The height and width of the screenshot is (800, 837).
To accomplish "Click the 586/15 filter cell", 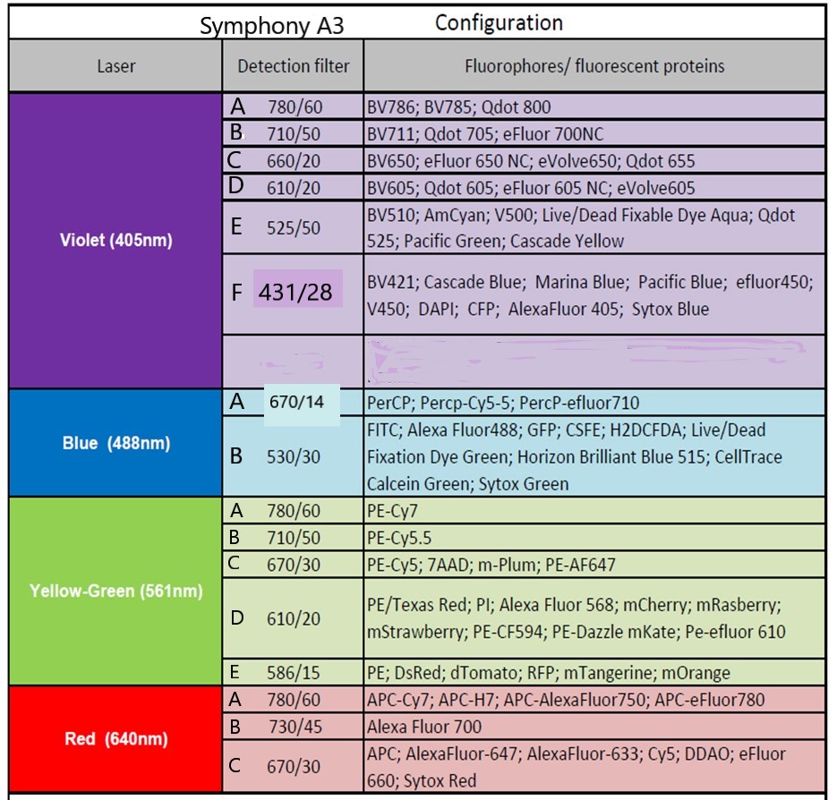I will [x=293, y=672].
